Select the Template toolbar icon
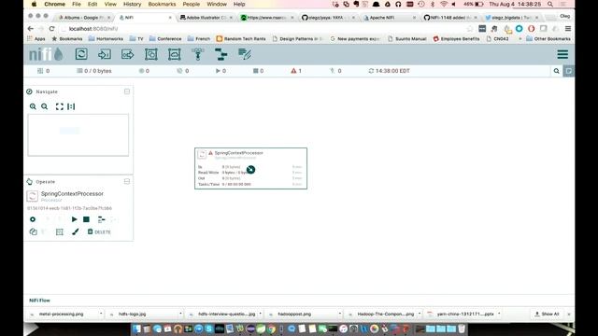The height and width of the screenshot is (336, 598). coord(221,54)
